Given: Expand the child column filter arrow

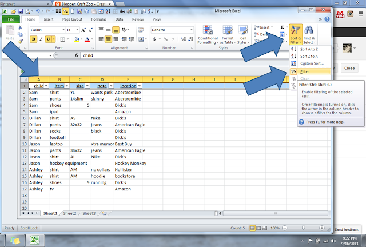Looking at the screenshot, I should pos(46,86).
